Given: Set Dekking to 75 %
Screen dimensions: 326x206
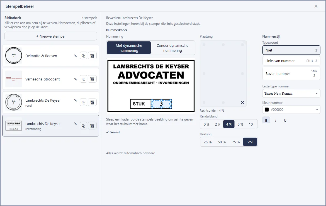Looking at the screenshot, I should 236,142.
